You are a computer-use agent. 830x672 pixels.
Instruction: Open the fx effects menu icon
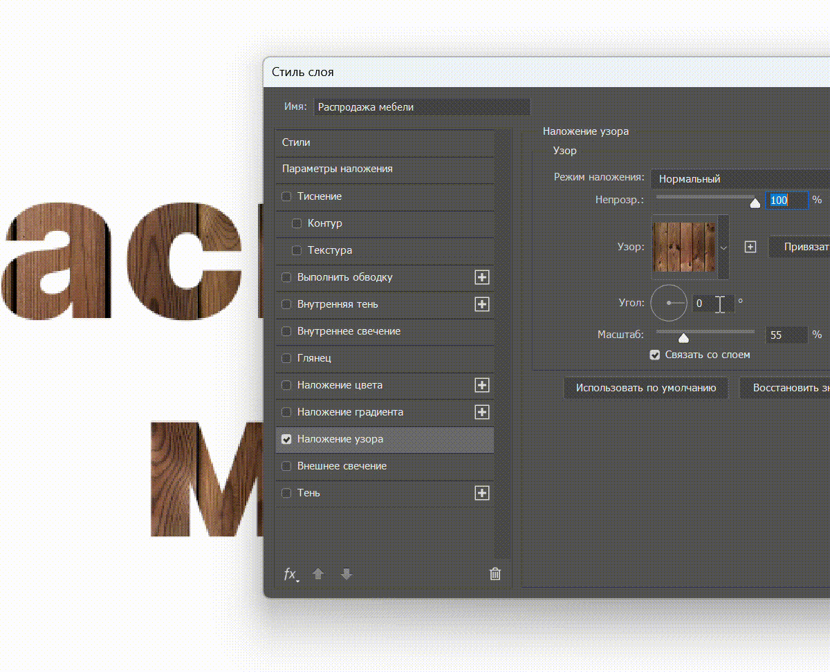tap(291, 574)
